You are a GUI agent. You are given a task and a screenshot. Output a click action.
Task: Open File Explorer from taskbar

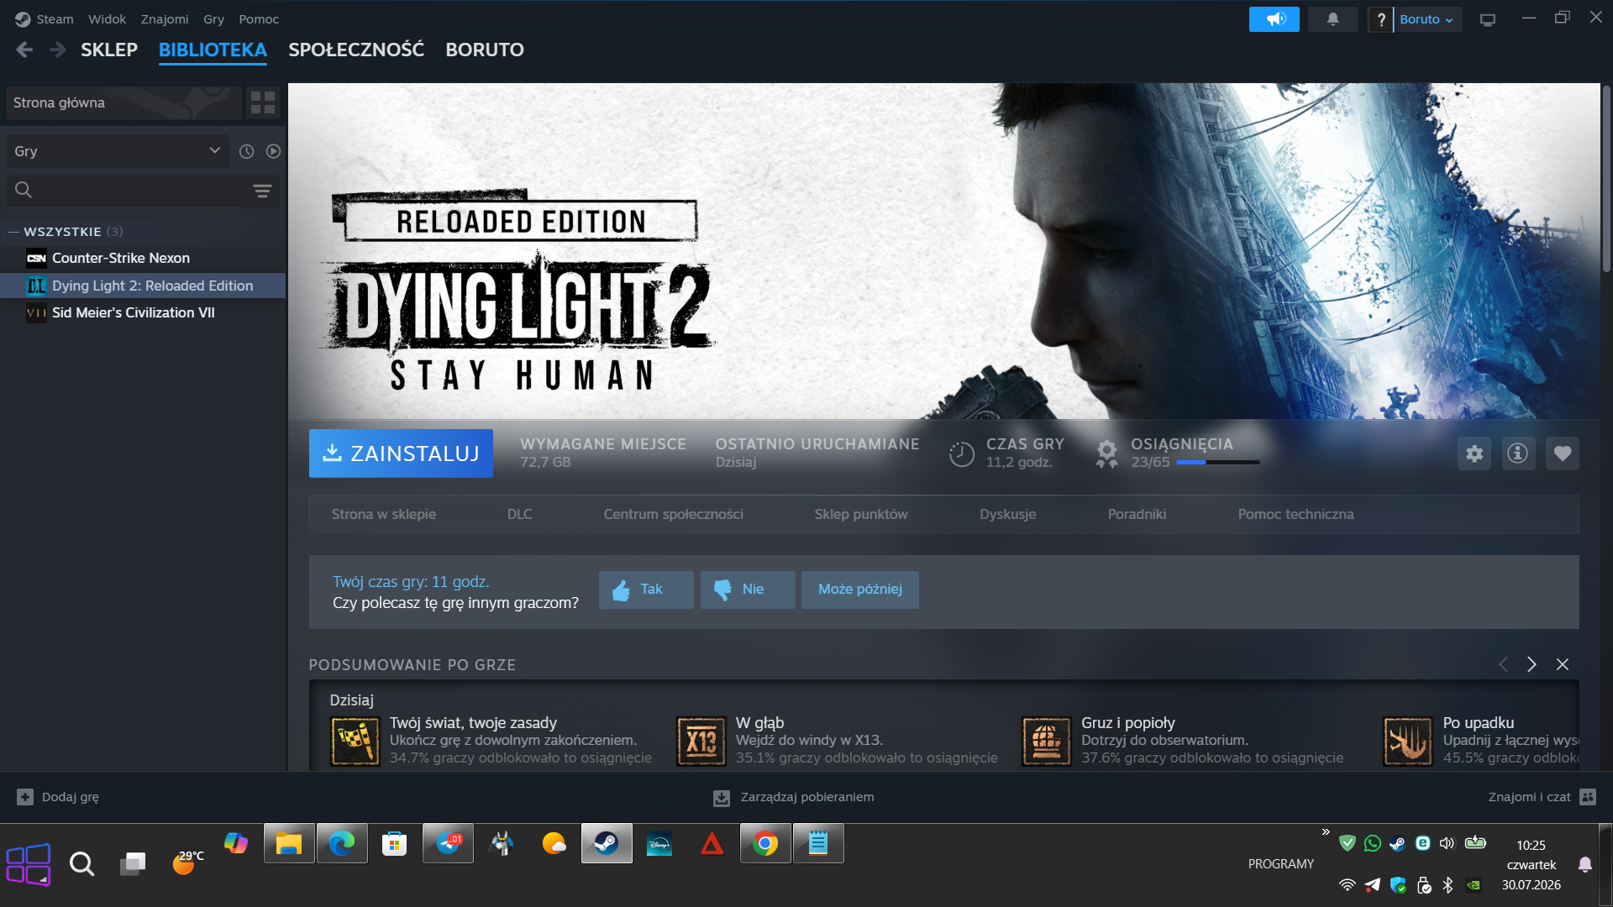pos(289,843)
